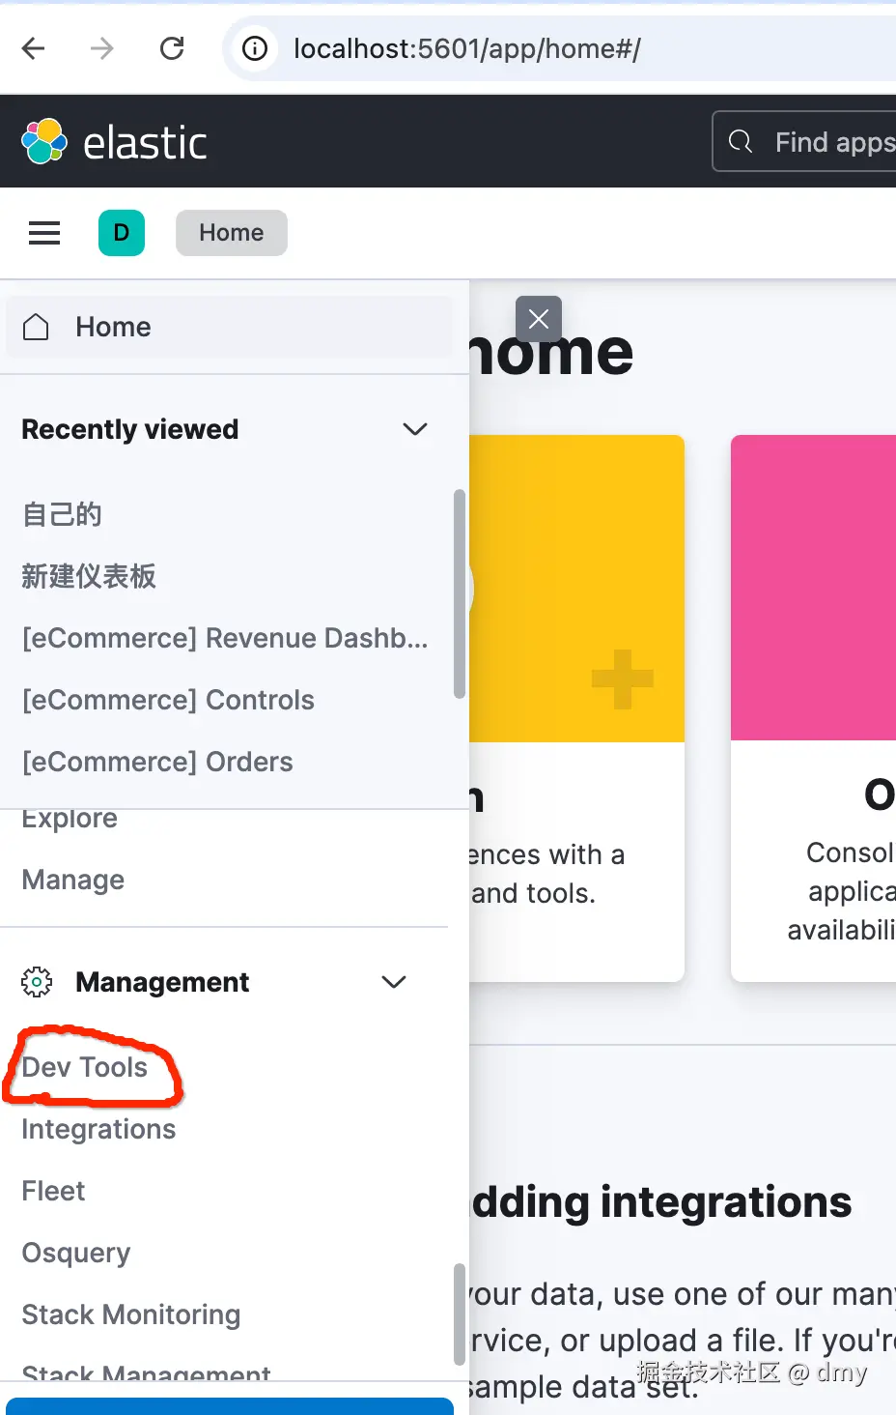The height and width of the screenshot is (1415, 896).
Task: Open [eCommerce] Revenue Dashboard link
Action: 225,638
